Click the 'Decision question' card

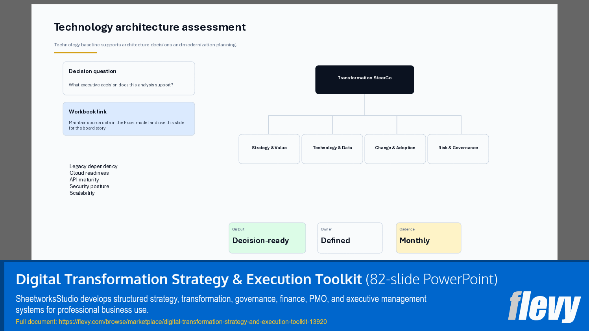coord(129,78)
